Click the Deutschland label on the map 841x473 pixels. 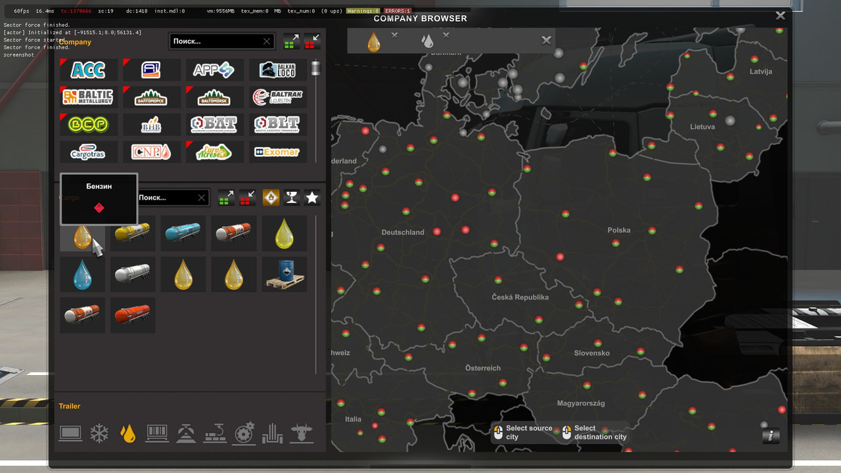403,232
